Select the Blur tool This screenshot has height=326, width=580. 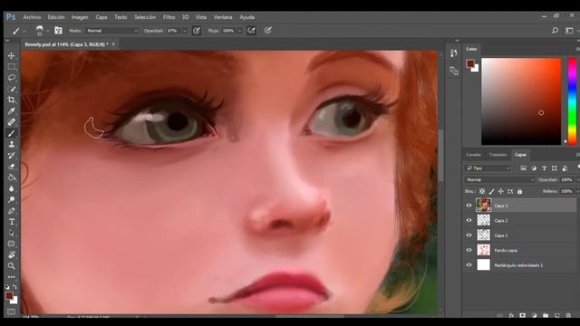pyautogui.click(x=12, y=188)
